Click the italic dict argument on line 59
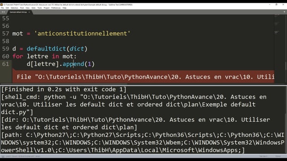 pyautogui.click(x=77, y=49)
